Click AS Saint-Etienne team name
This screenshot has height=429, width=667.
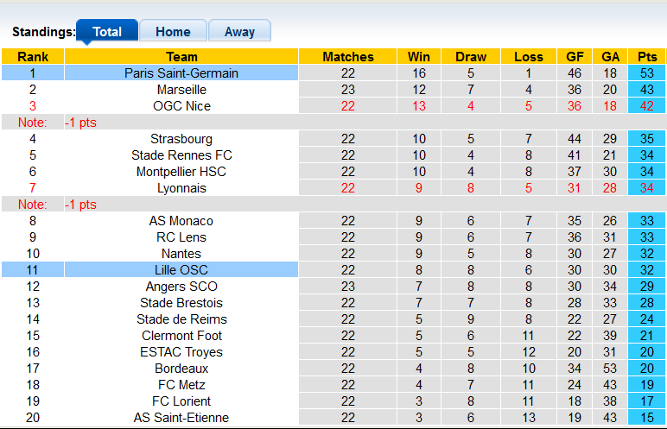(x=181, y=418)
